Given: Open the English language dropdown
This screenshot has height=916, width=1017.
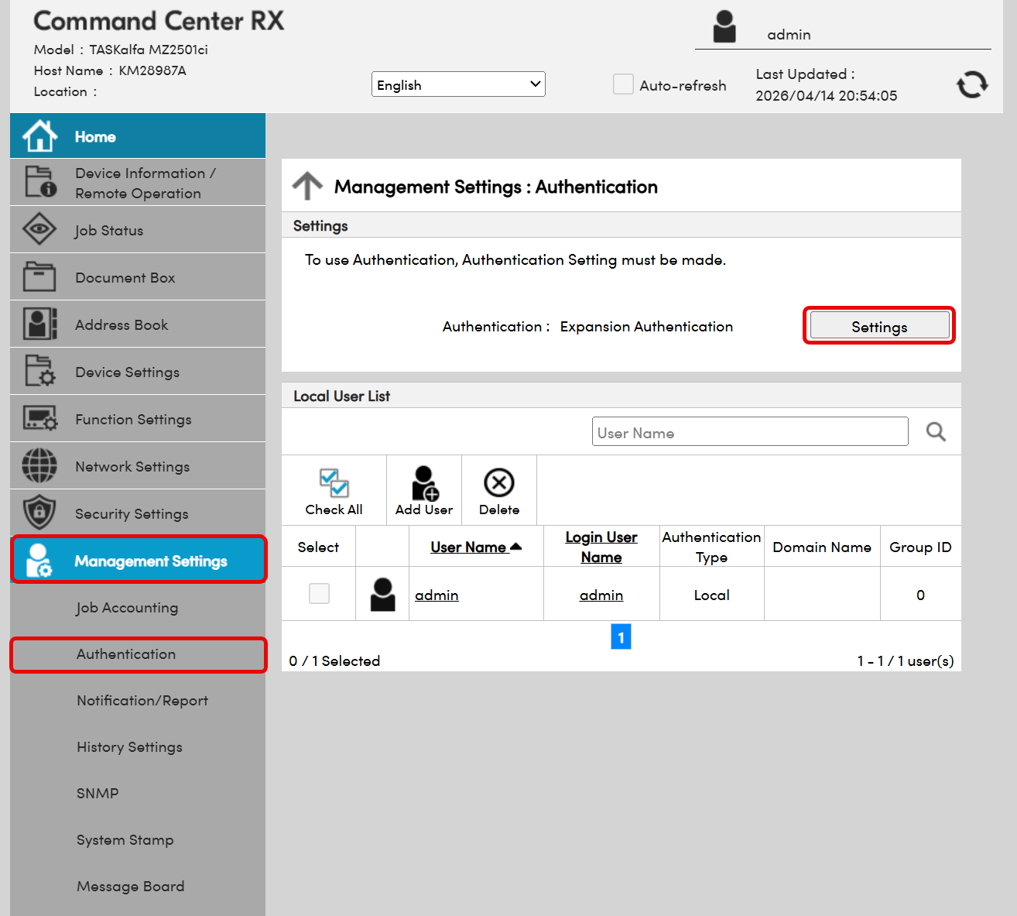Looking at the screenshot, I should [x=458, y=84].
